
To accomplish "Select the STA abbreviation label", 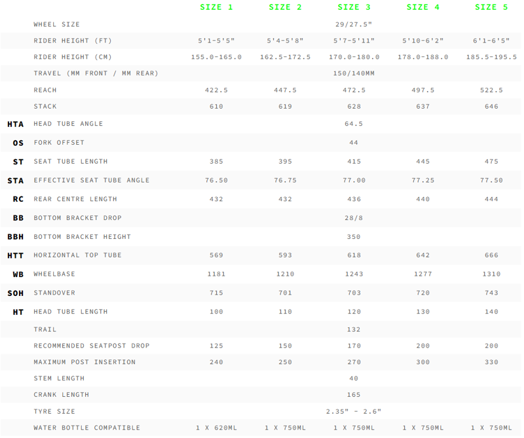I will point(16,181).
